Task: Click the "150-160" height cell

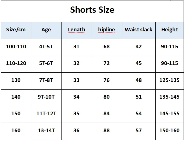Action: (169, 131)
